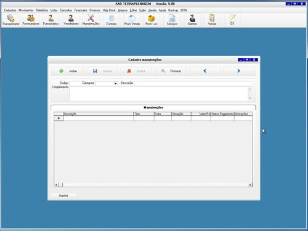Open the Prod. Loc box icon
The width and height of the screenshot is (308, 231).
(x=152, y=20)
